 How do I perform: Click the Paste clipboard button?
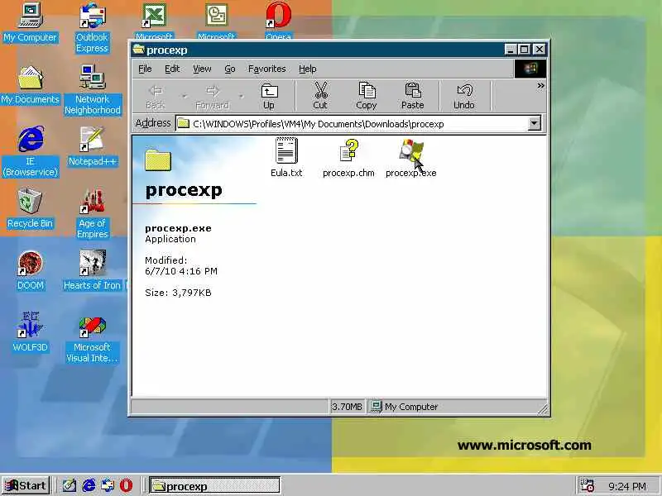point(412,97)
